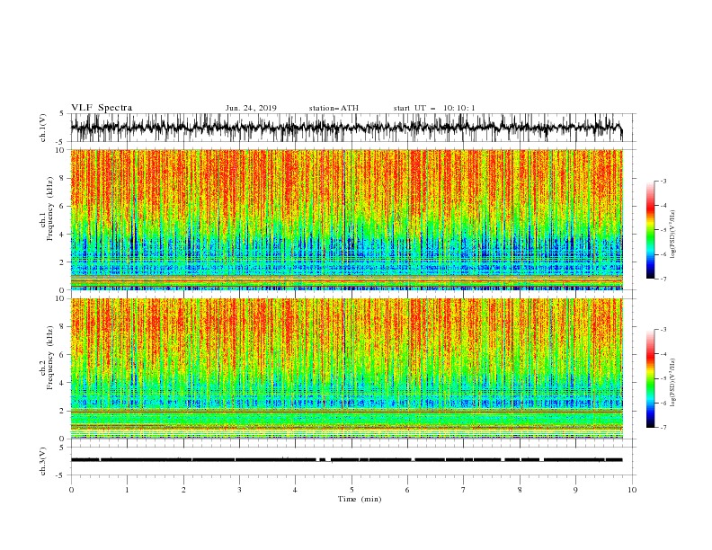Click the time axis tick label '5'
Image resolution: width=712 pixels, height=550 pixels.
tap(352, 490)
